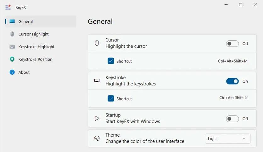The height and width of the screenshot is (152, 263).
Task: Click the KeyFX app logo icon
Action: pyautogui.click(x=8, y=7)
